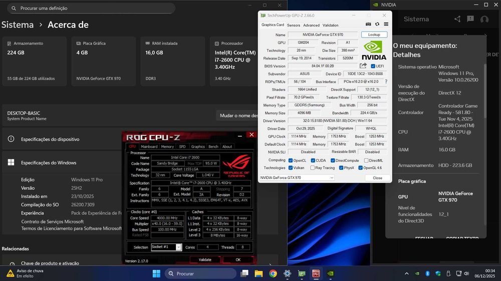This screenshot has height=281, width=501.
Task: Open the Graphics tab in CPU-Z
Action: click(198, 146)
